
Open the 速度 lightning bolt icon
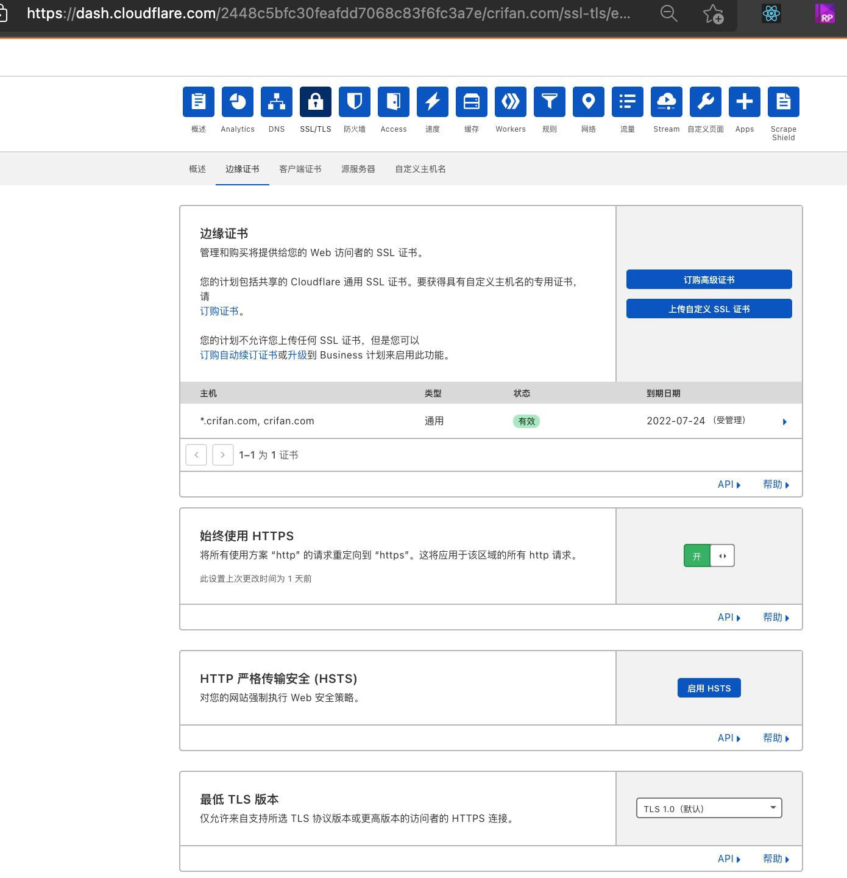(433, 101)
